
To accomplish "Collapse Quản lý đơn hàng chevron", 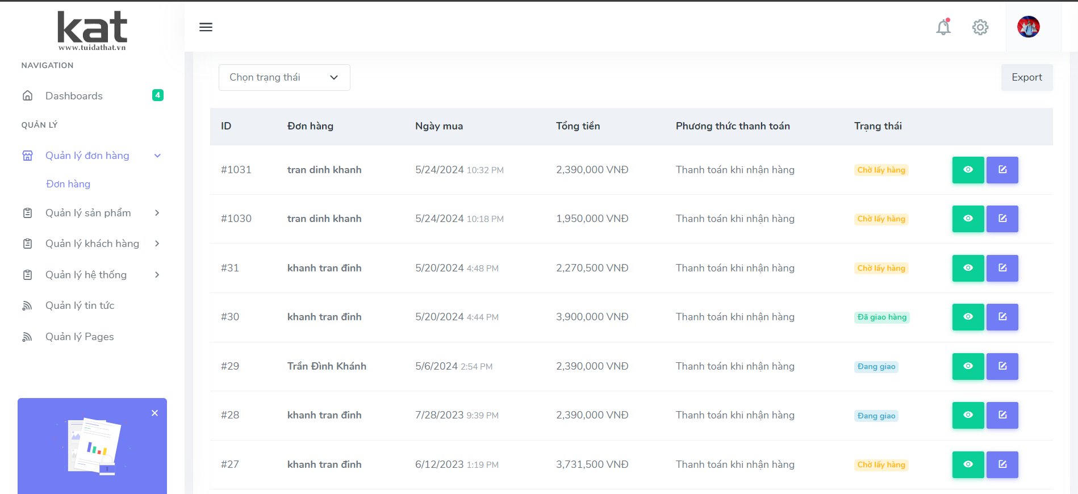I will click(157, 156).
